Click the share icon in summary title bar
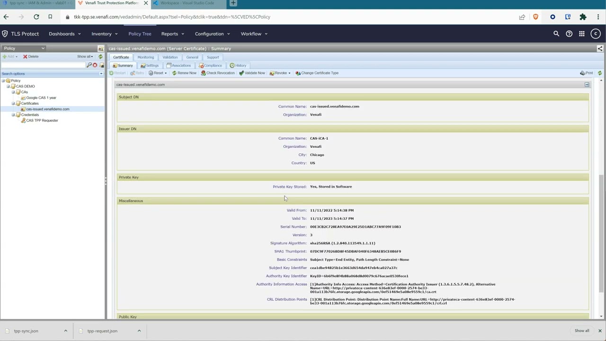This screenshot has width=606, height=341. pos(600,48)
